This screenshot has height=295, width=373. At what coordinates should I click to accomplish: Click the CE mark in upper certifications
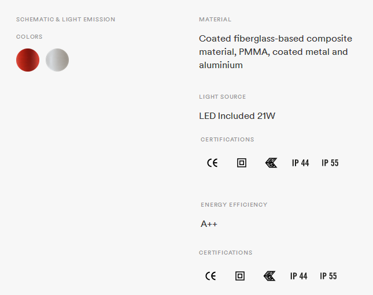click(x=212, y=163)
